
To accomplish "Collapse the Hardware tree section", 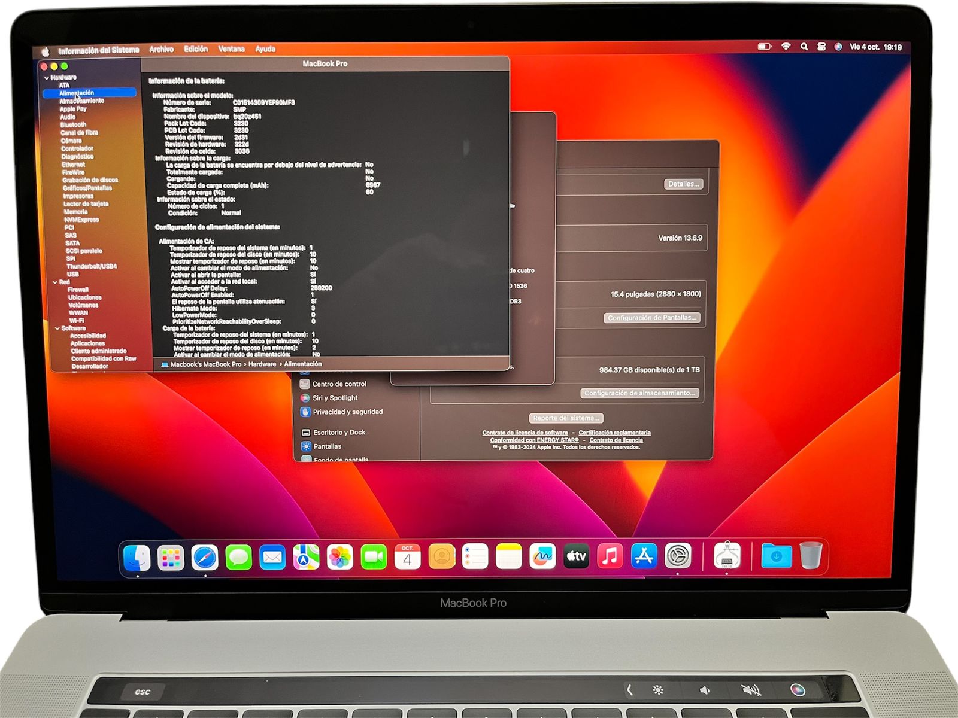I will 47,78.
